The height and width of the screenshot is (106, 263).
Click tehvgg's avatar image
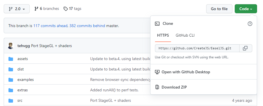[10, 46]
